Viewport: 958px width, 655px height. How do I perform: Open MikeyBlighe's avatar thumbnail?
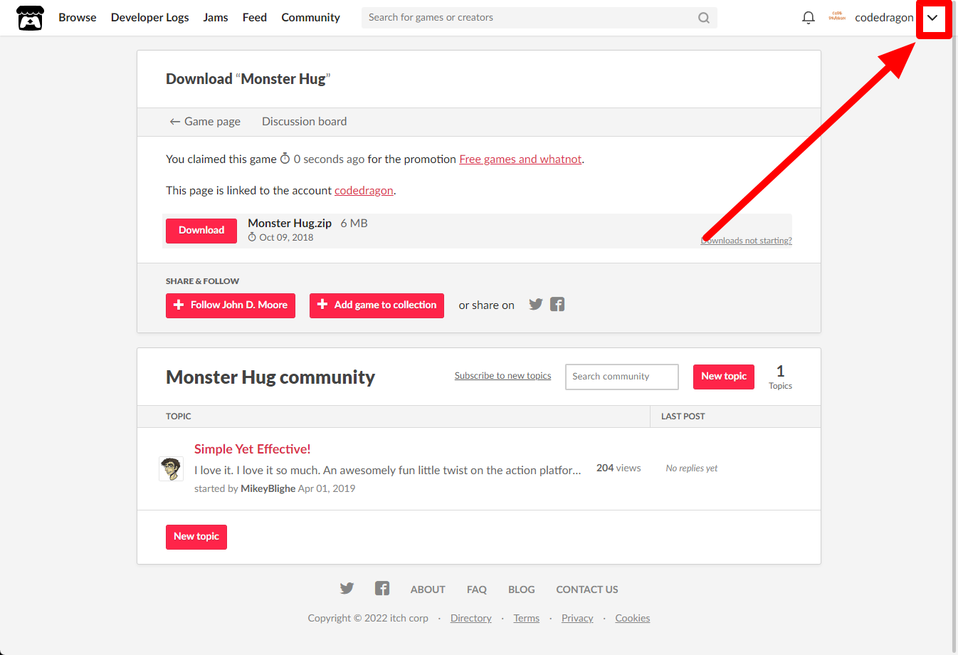171,469
